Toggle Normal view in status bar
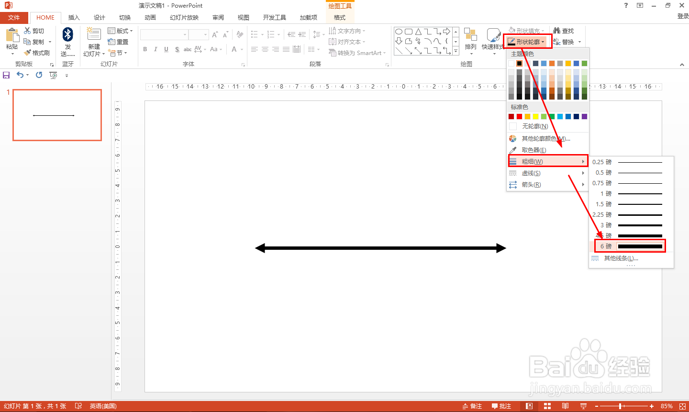The height and width of the screenshot is (412, 689). (x=529, y=406)
